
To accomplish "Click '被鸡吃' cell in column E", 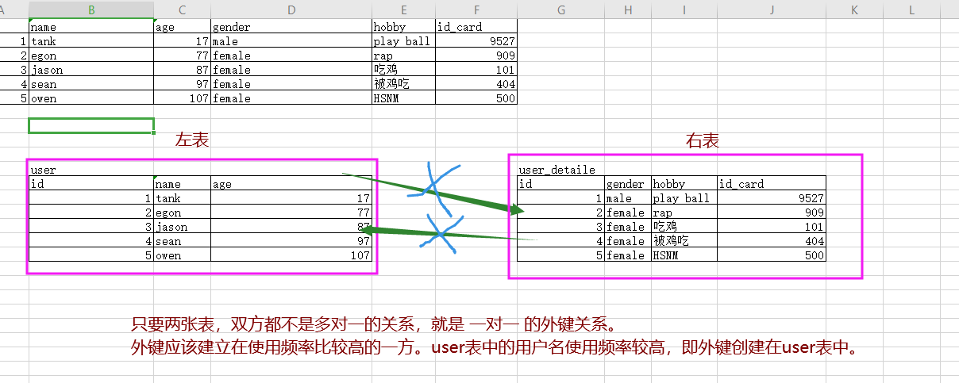I will (x=403, y=84).
